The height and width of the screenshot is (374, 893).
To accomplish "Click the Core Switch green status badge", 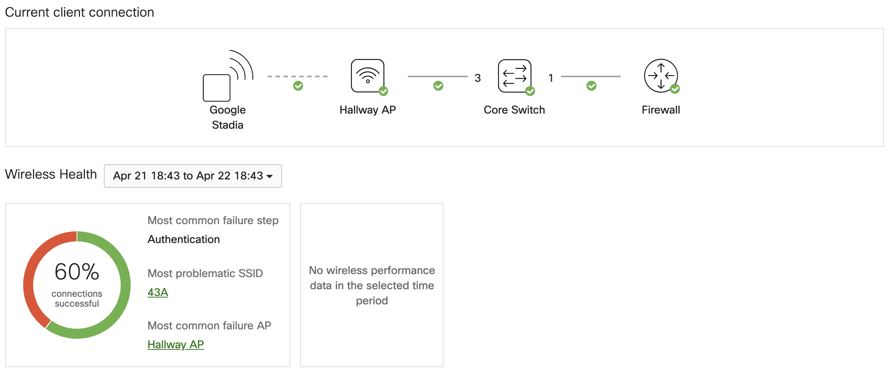I will tap(530, 91).
